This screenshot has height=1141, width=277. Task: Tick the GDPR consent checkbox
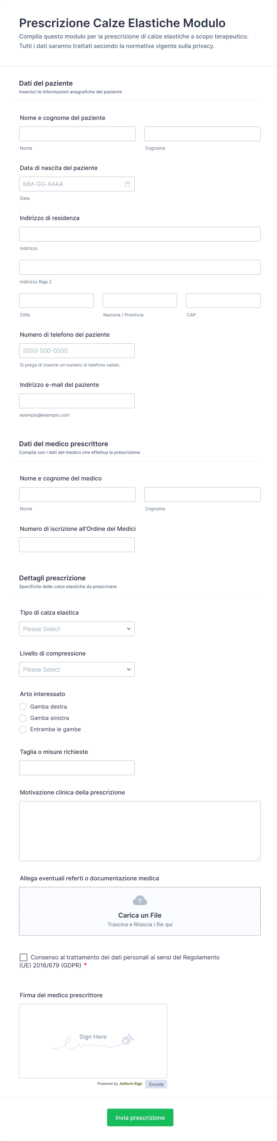coord(24,957)
